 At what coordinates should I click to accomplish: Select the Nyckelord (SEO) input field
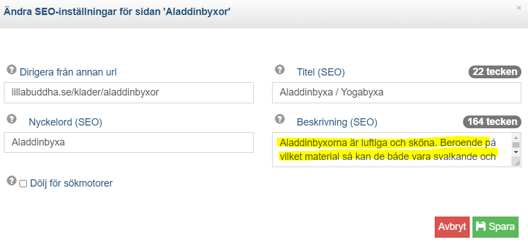[129, 142]
